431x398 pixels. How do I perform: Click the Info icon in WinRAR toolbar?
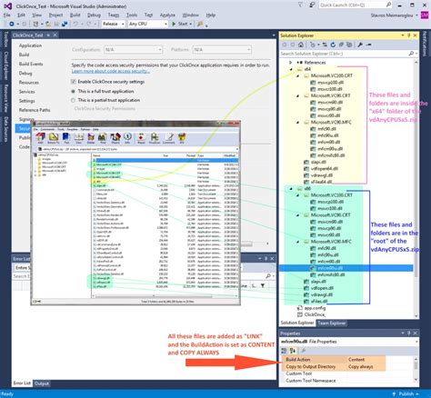tap(127, 138)
